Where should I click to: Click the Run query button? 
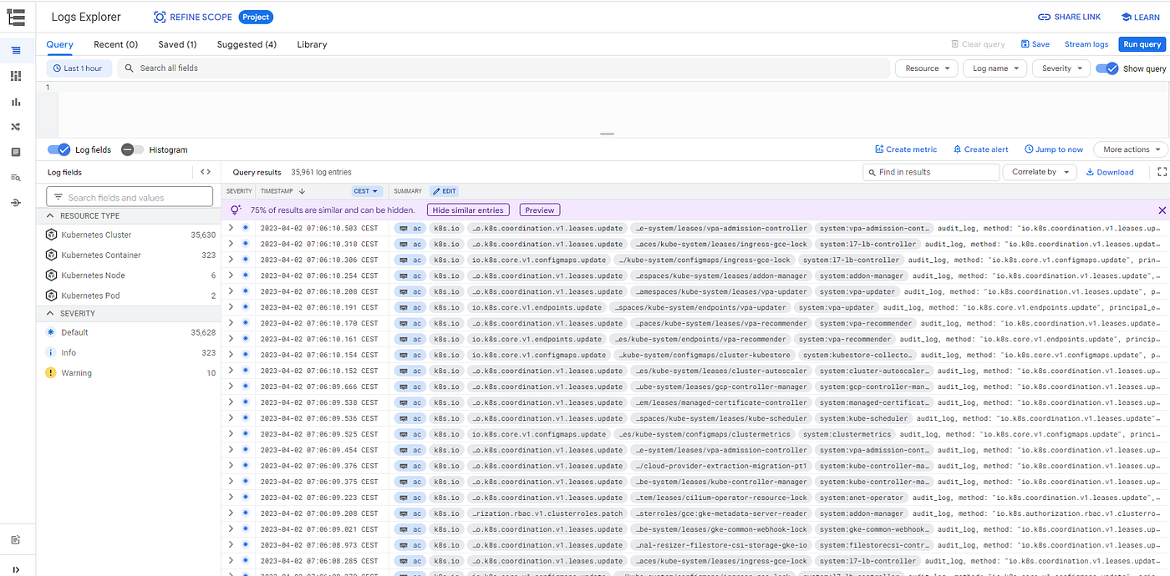(1142, 44)
